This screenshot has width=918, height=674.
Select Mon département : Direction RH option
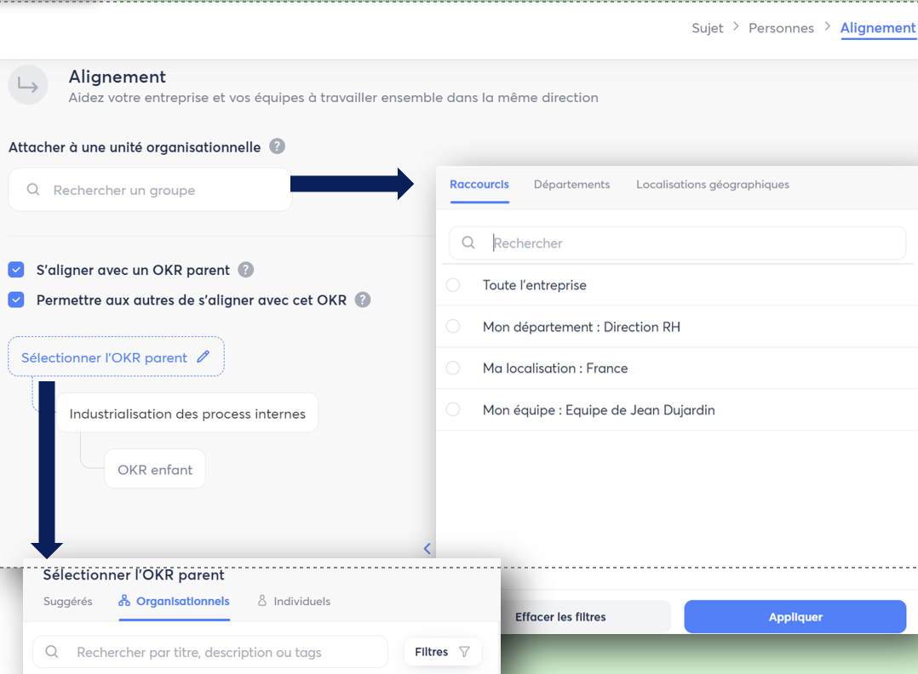coord(453,327)
